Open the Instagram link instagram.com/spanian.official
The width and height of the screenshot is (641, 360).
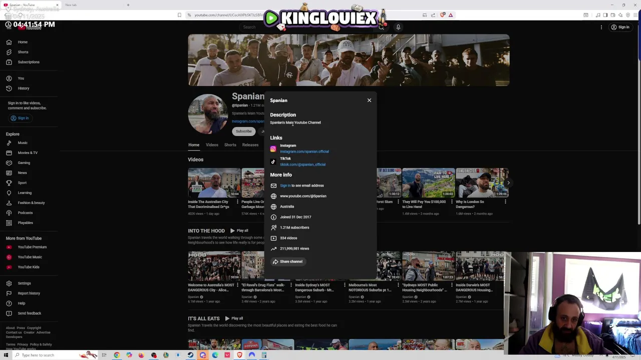point(304,151)
